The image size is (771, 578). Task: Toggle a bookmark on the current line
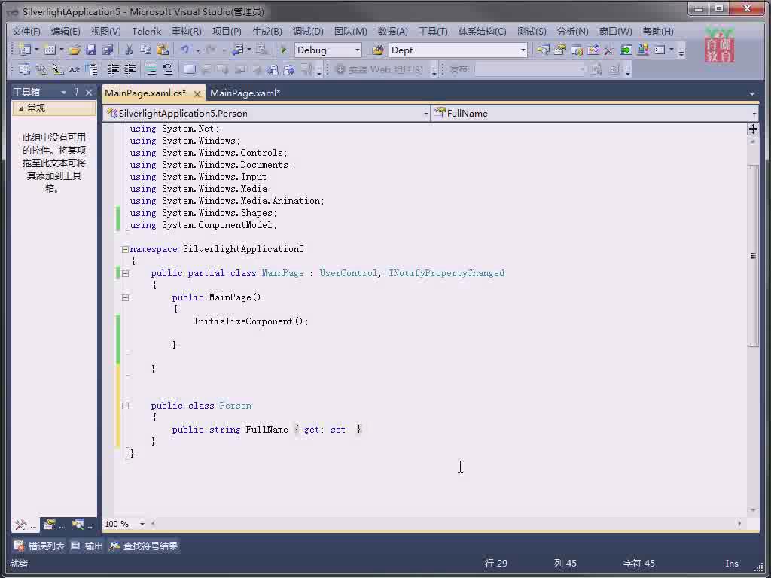tap(189, 69)
